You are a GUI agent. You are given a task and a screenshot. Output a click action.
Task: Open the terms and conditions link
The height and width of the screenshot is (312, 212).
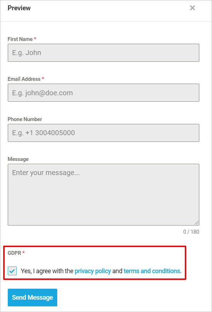(152, 271)
